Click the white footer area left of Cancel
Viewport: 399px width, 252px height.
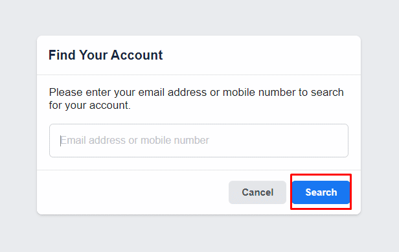coord(132,192)
